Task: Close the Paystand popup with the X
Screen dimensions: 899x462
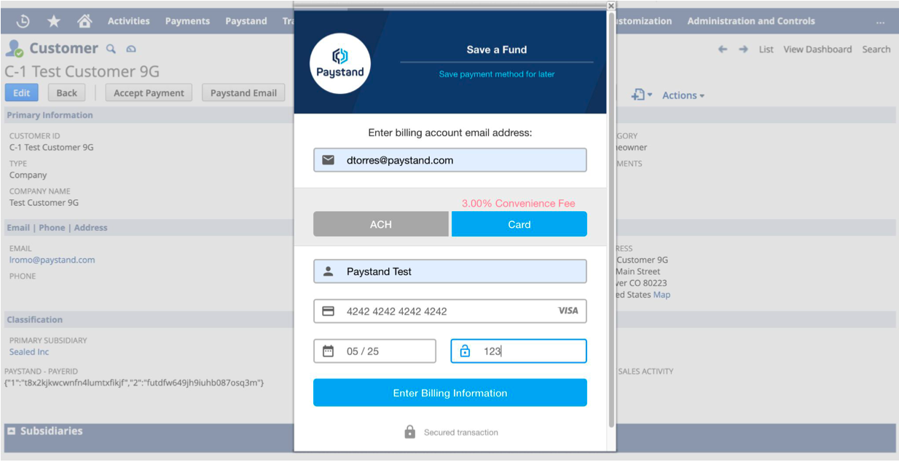Action: [611, 6]
